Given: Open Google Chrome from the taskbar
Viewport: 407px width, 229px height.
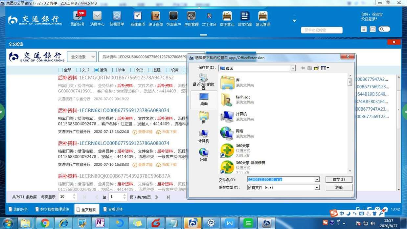Looking at the screenshot, I should click(45, 223).
